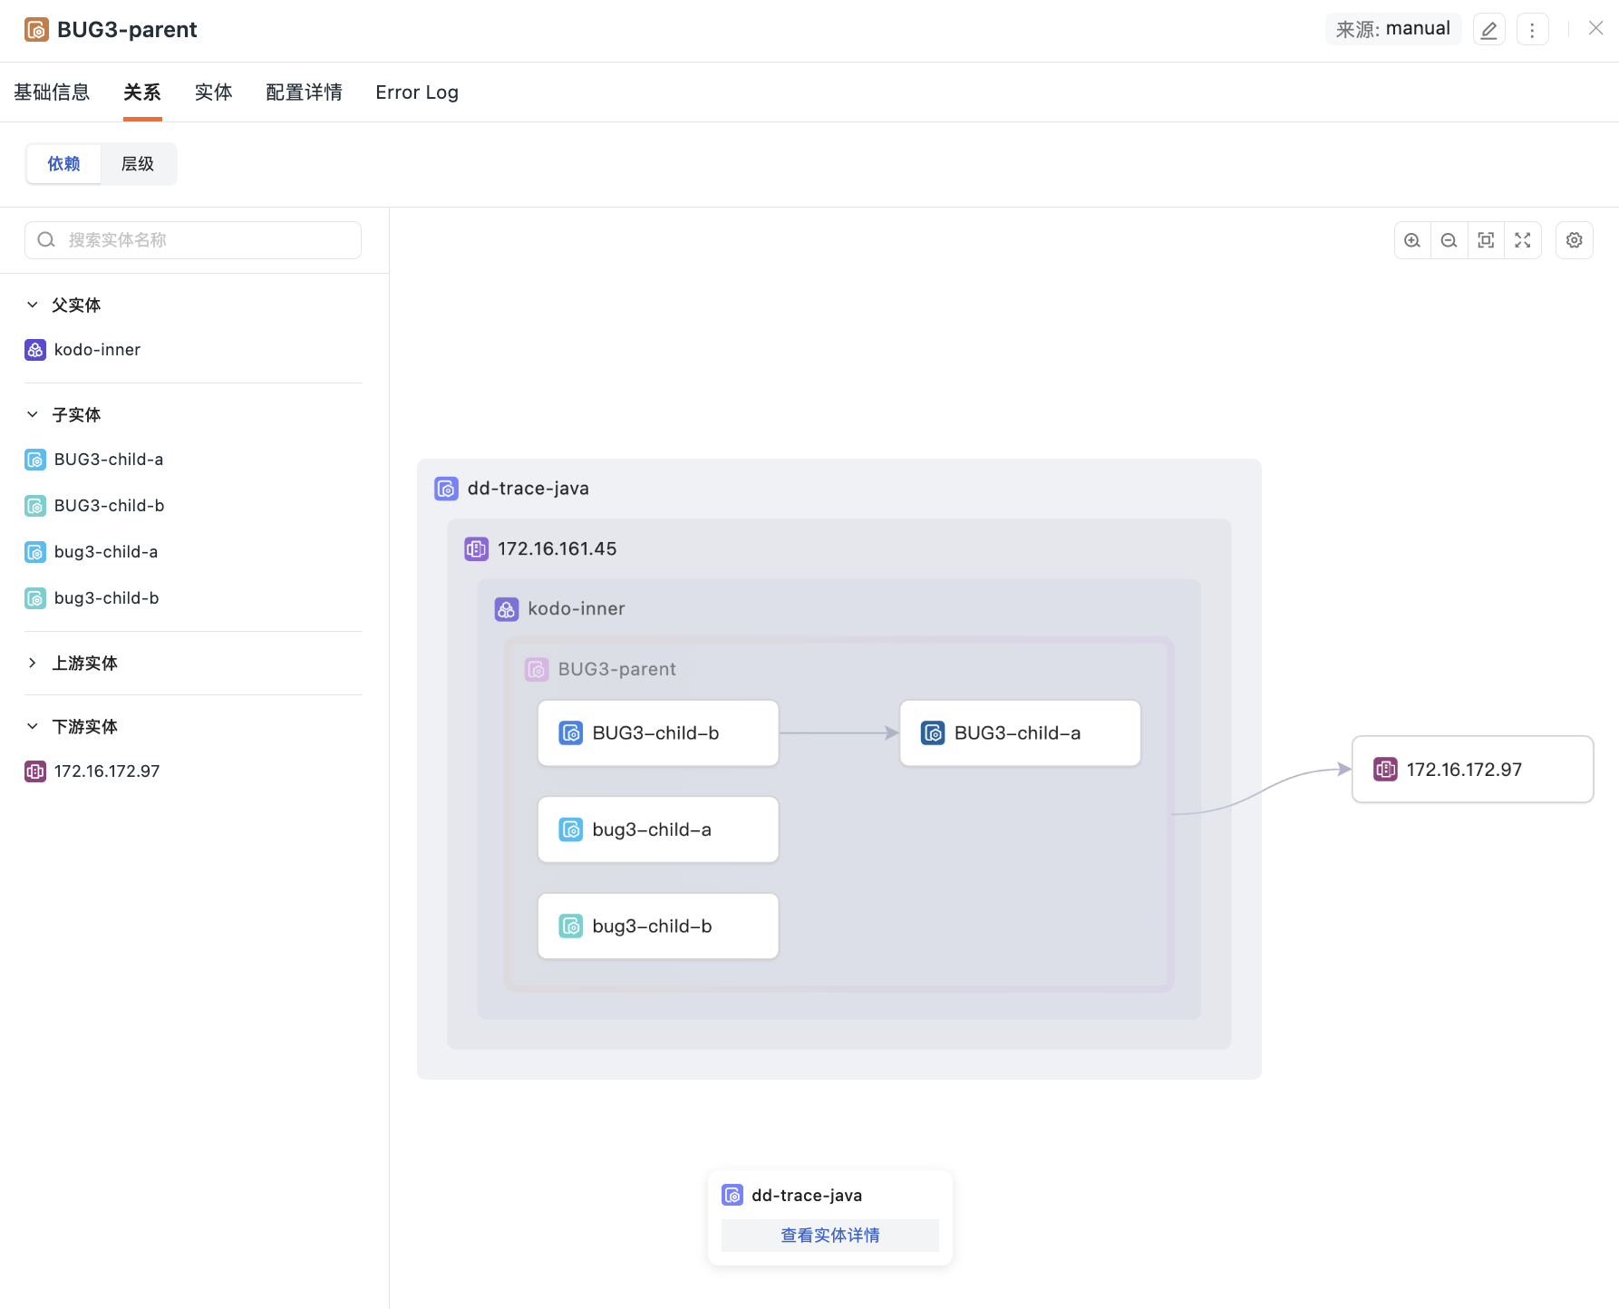Click 172.16.172.97 icon in downstream list
This screenshot has height=1309, width=1619.
35,771
